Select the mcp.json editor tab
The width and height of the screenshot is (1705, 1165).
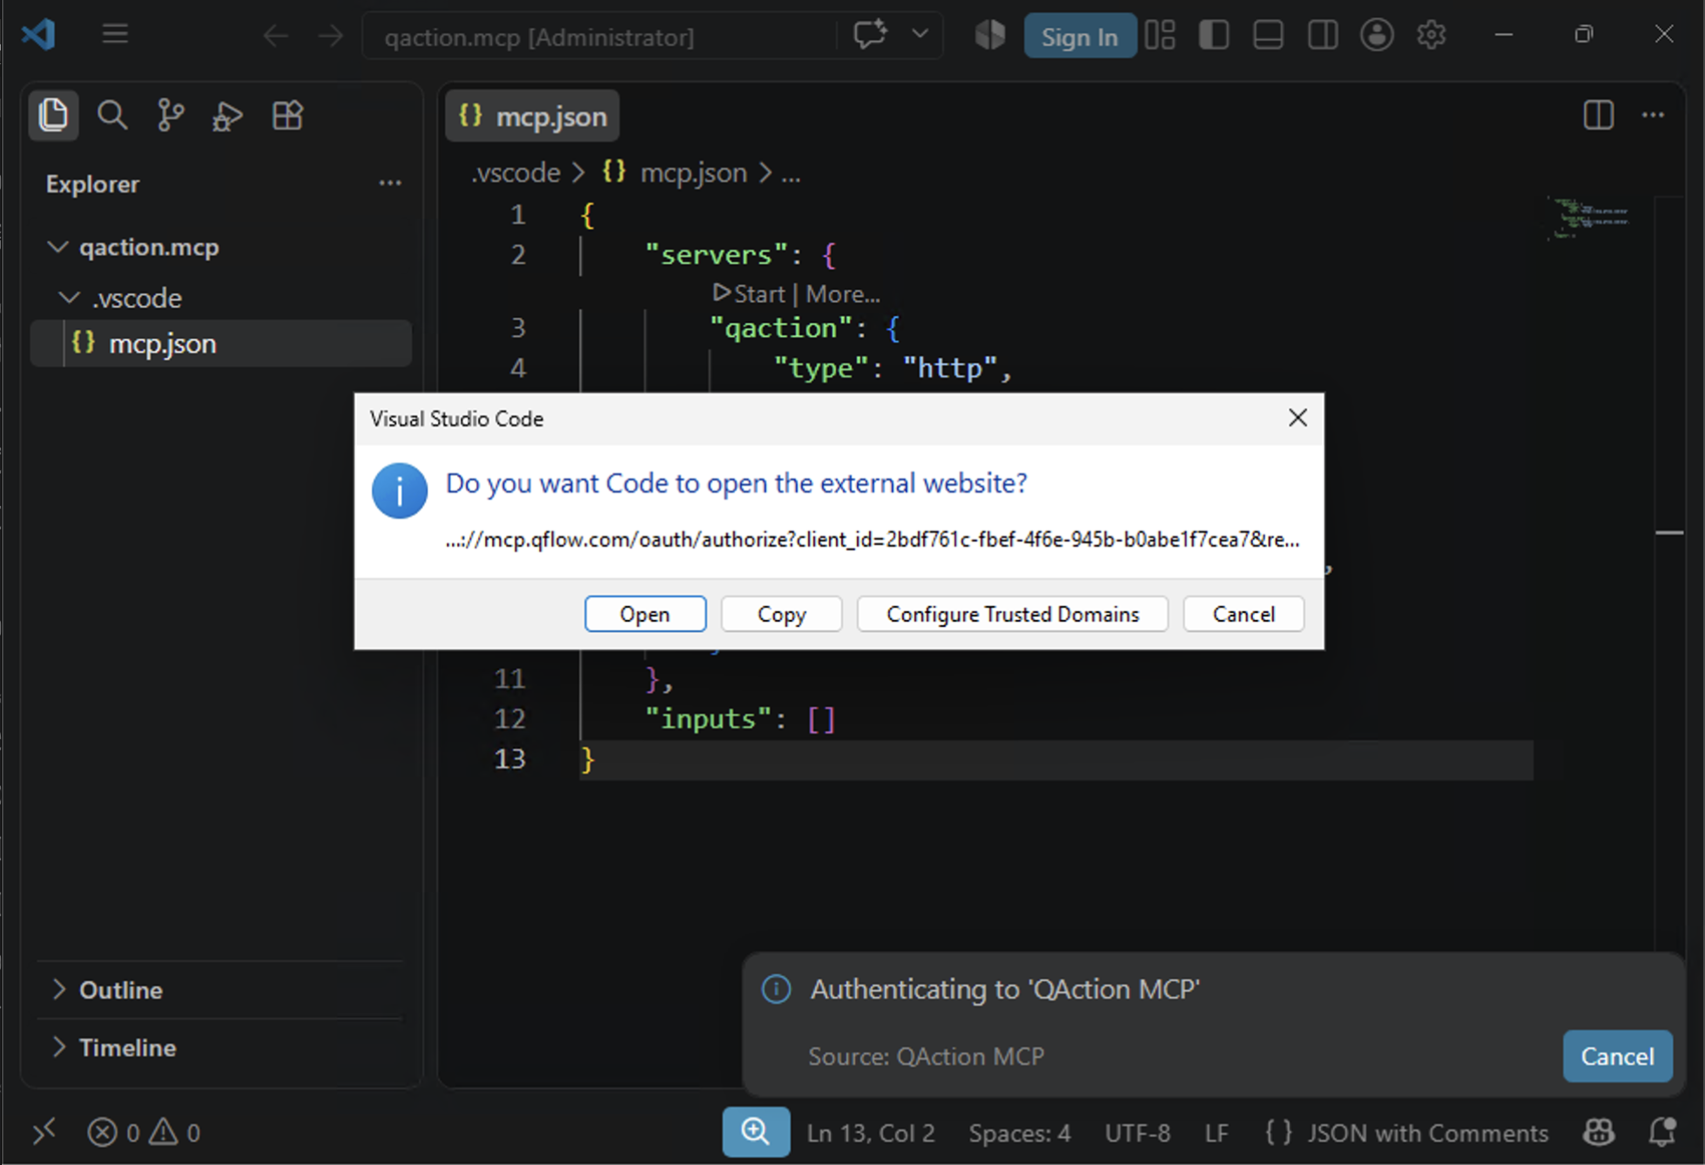click(533, 116)
